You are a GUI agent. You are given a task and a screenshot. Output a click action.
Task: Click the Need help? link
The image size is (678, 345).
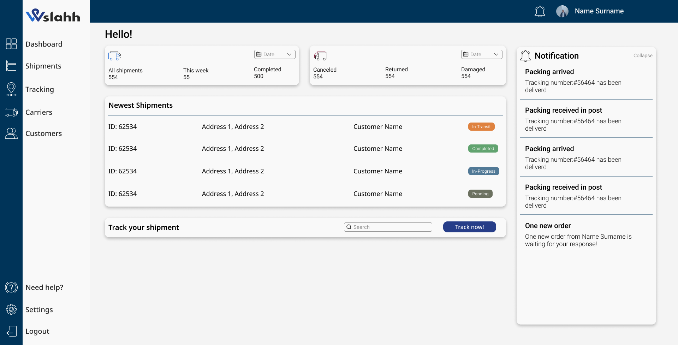44,287
